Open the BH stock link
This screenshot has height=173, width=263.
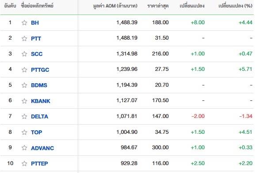[x=35, y=23]
